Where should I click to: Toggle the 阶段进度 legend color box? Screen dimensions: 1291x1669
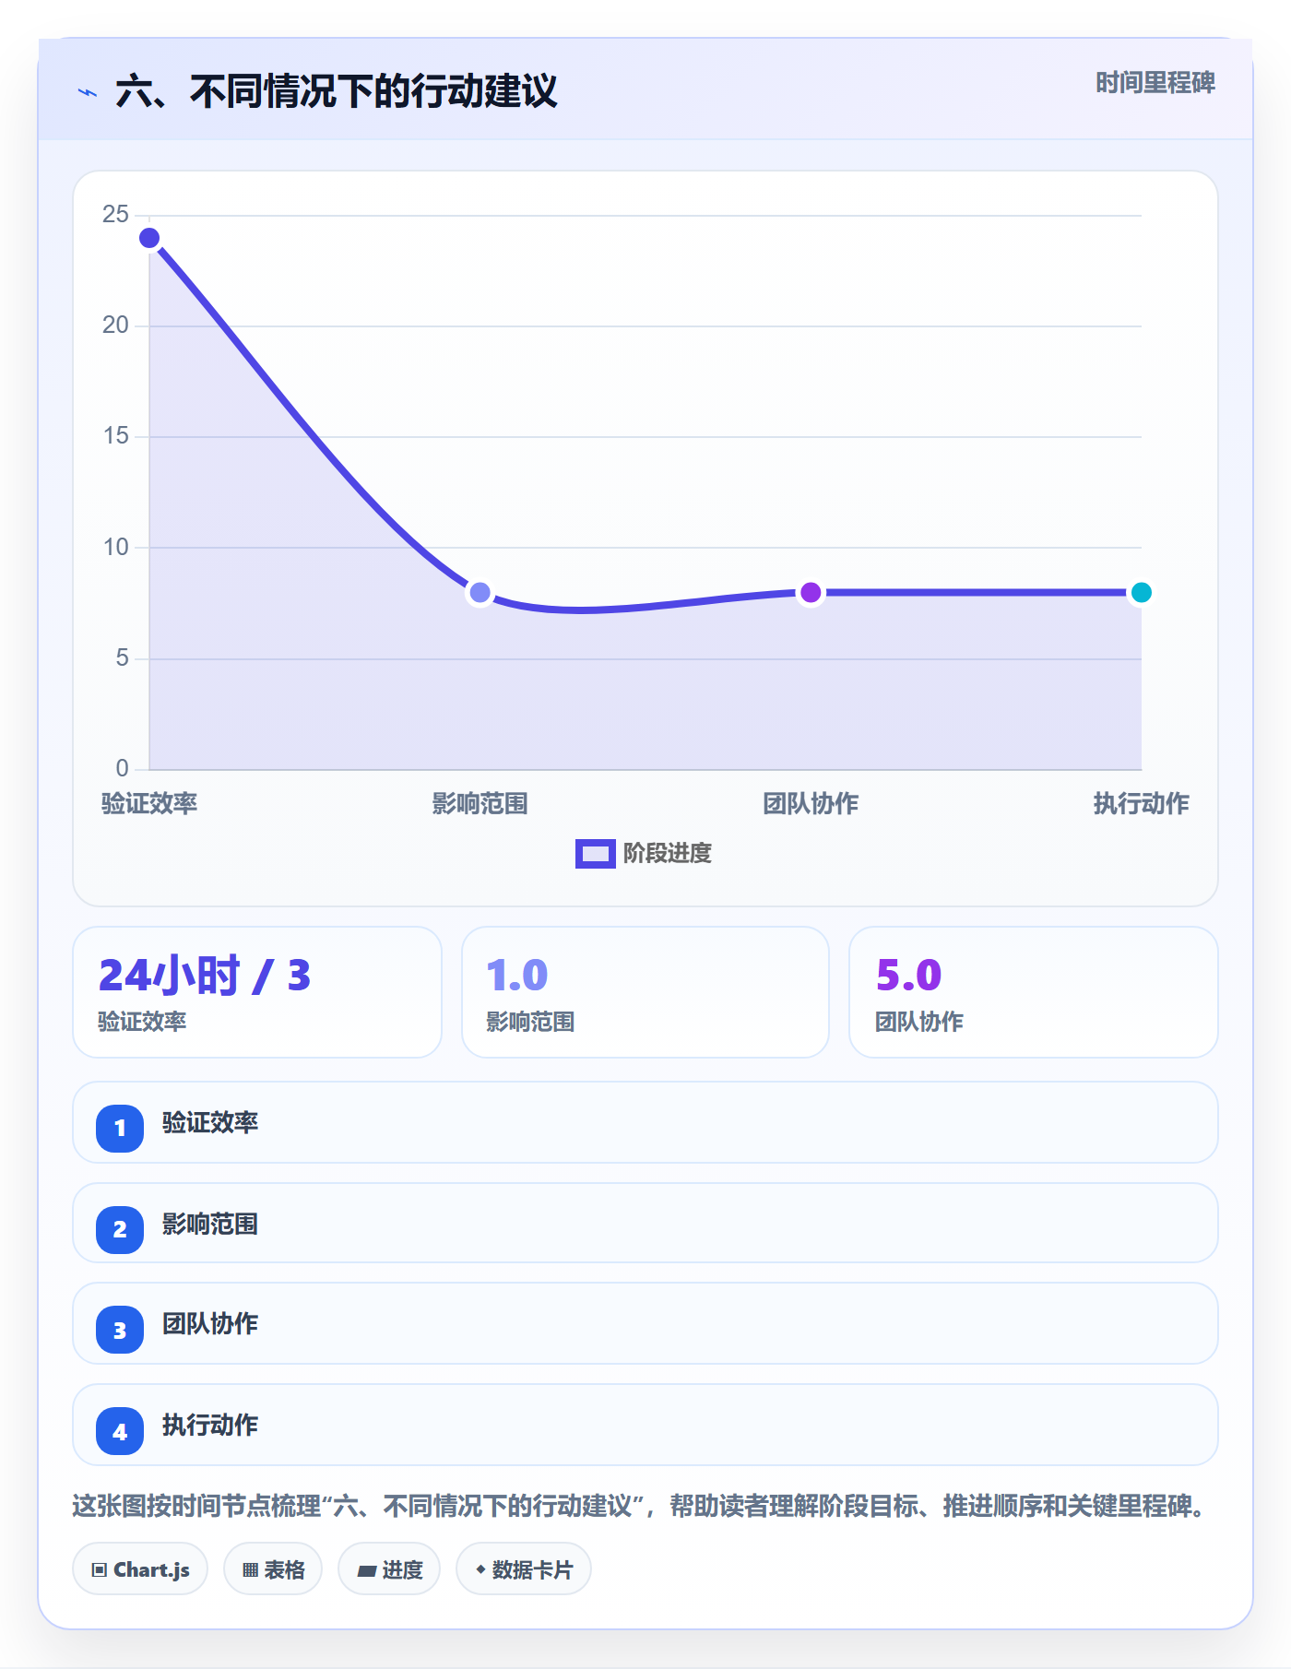(x=595, y=854)
